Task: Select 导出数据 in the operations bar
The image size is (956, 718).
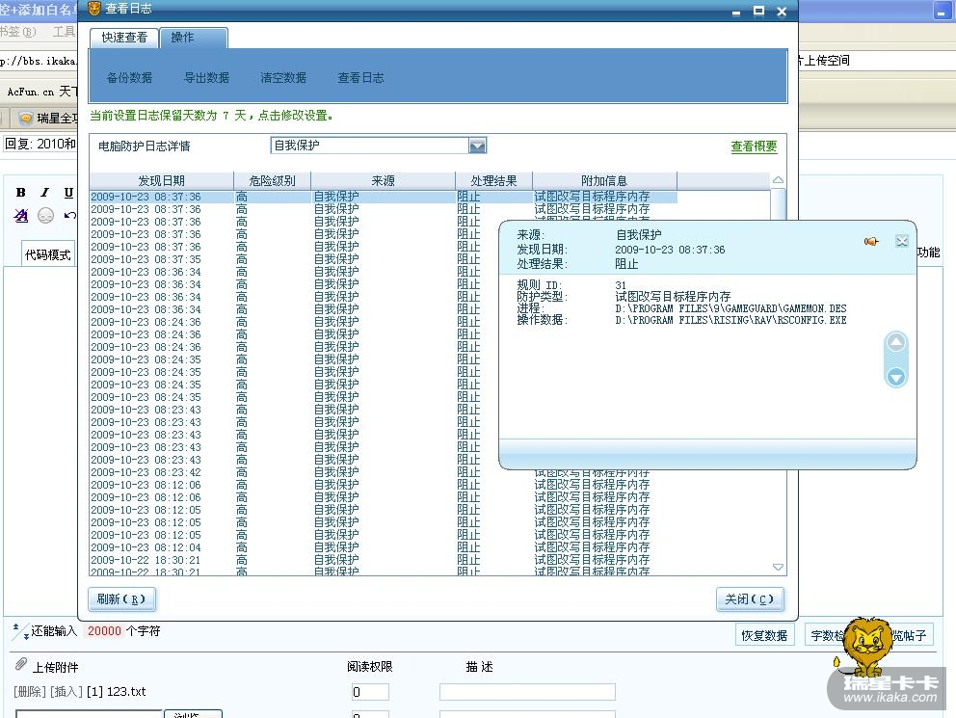Action: point(206,77)
